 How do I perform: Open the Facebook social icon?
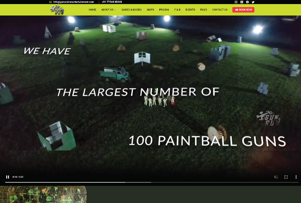247,2
